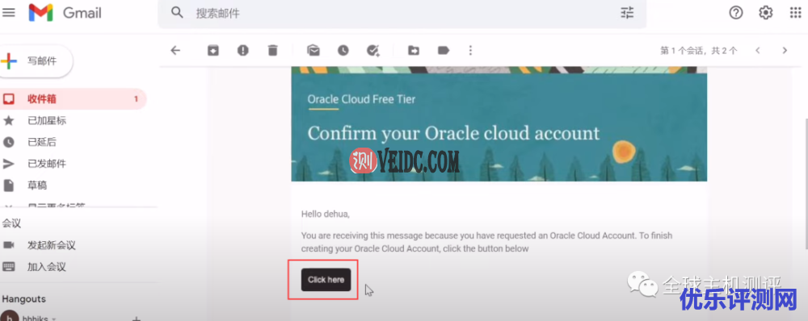Click the video camera icon beside 发起新会议
This screenshot has height=321, width=808.
(x=9, y=245)
